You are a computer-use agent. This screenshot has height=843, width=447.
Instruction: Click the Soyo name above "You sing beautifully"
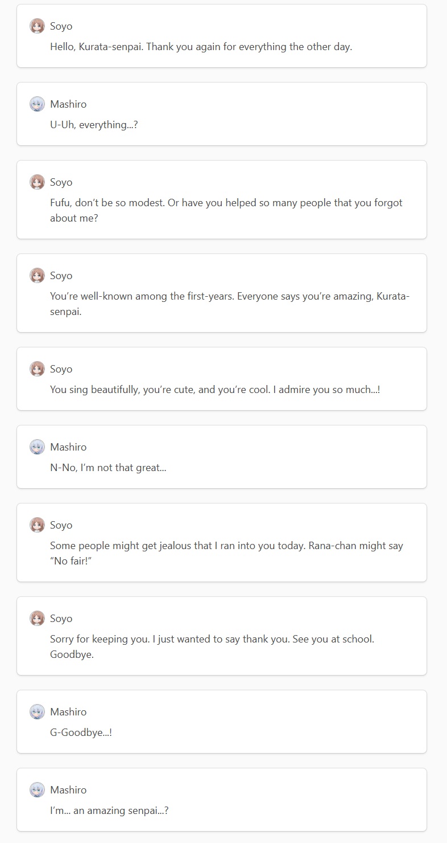(61, 369)
